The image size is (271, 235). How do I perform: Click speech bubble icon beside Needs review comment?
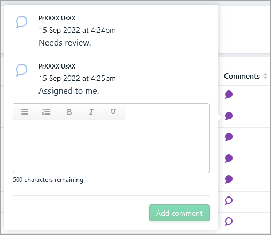point(21,22)
